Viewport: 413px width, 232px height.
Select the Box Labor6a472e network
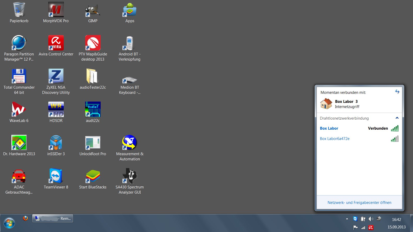click(x=359, y=139)
